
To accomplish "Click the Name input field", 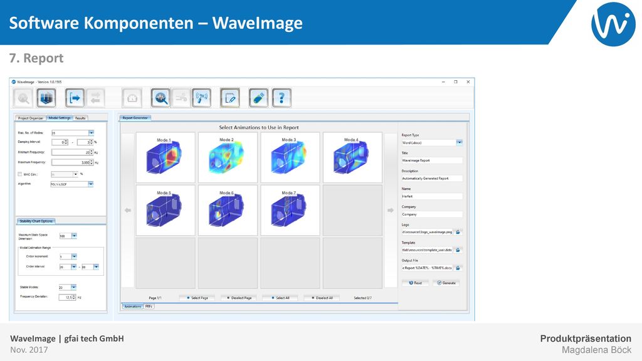I will 432,196.
